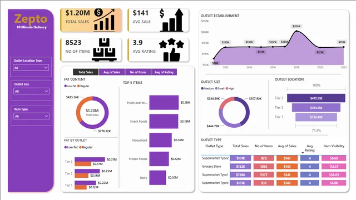Click the growth chart icon on Total Sales card
This screenshot has height=200, width=356.
pyautogui.click(x=104, y=19)
